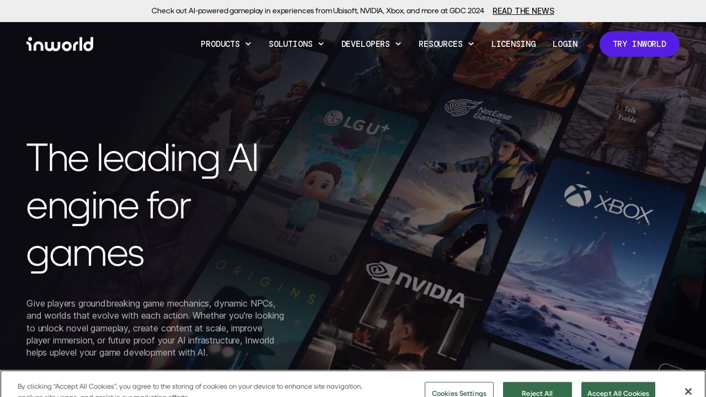This screenshot has height=397, width=706.
Task: Expand the Developers chevron arrow
Action: point(398,44)
